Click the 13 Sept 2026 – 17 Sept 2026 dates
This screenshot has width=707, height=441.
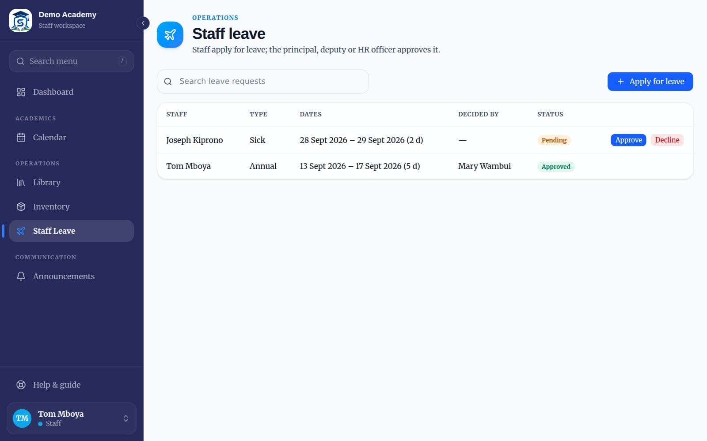click(360, 166)
